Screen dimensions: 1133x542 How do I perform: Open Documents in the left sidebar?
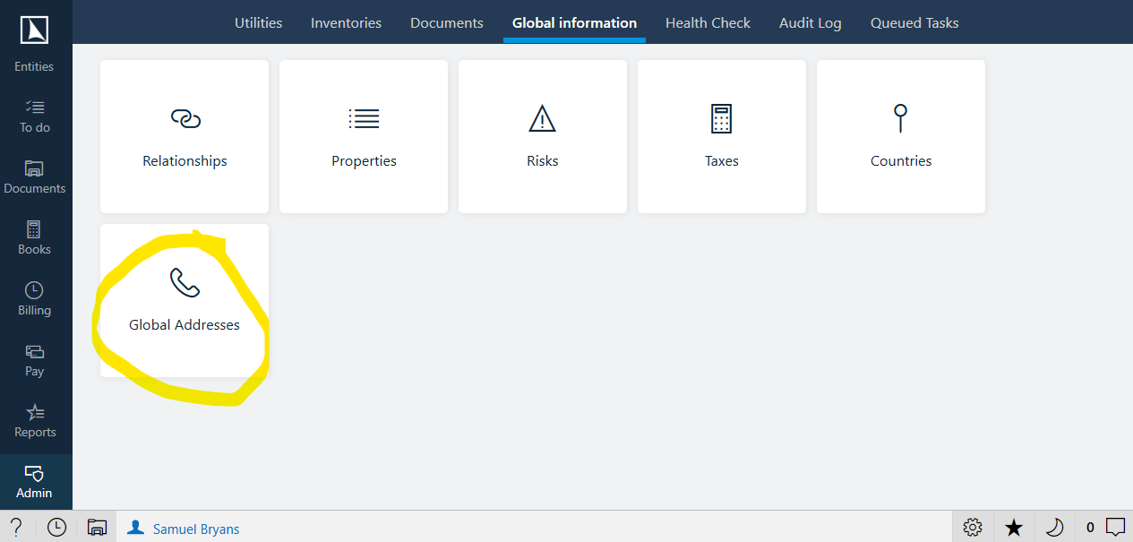pos(35,177)
